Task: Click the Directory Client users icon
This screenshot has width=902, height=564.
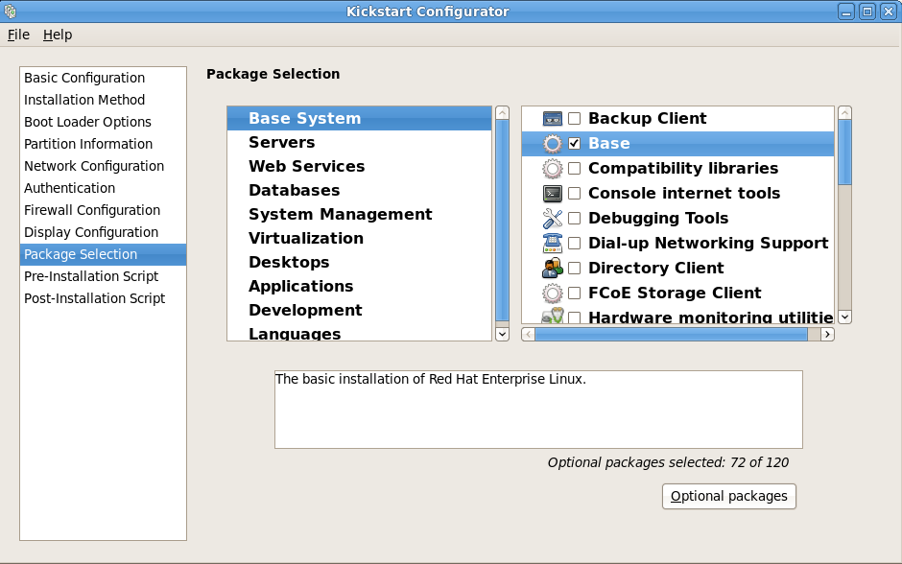Action: (553, 268)
